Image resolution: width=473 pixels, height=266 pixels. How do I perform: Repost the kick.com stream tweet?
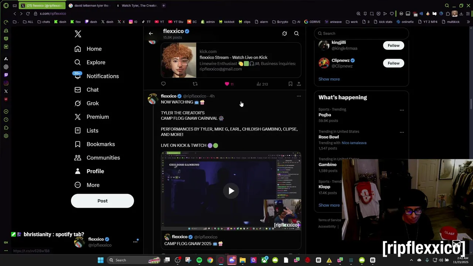pos(195,84)
